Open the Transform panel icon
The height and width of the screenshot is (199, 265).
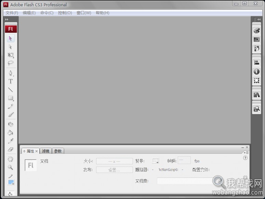(256, 81)
